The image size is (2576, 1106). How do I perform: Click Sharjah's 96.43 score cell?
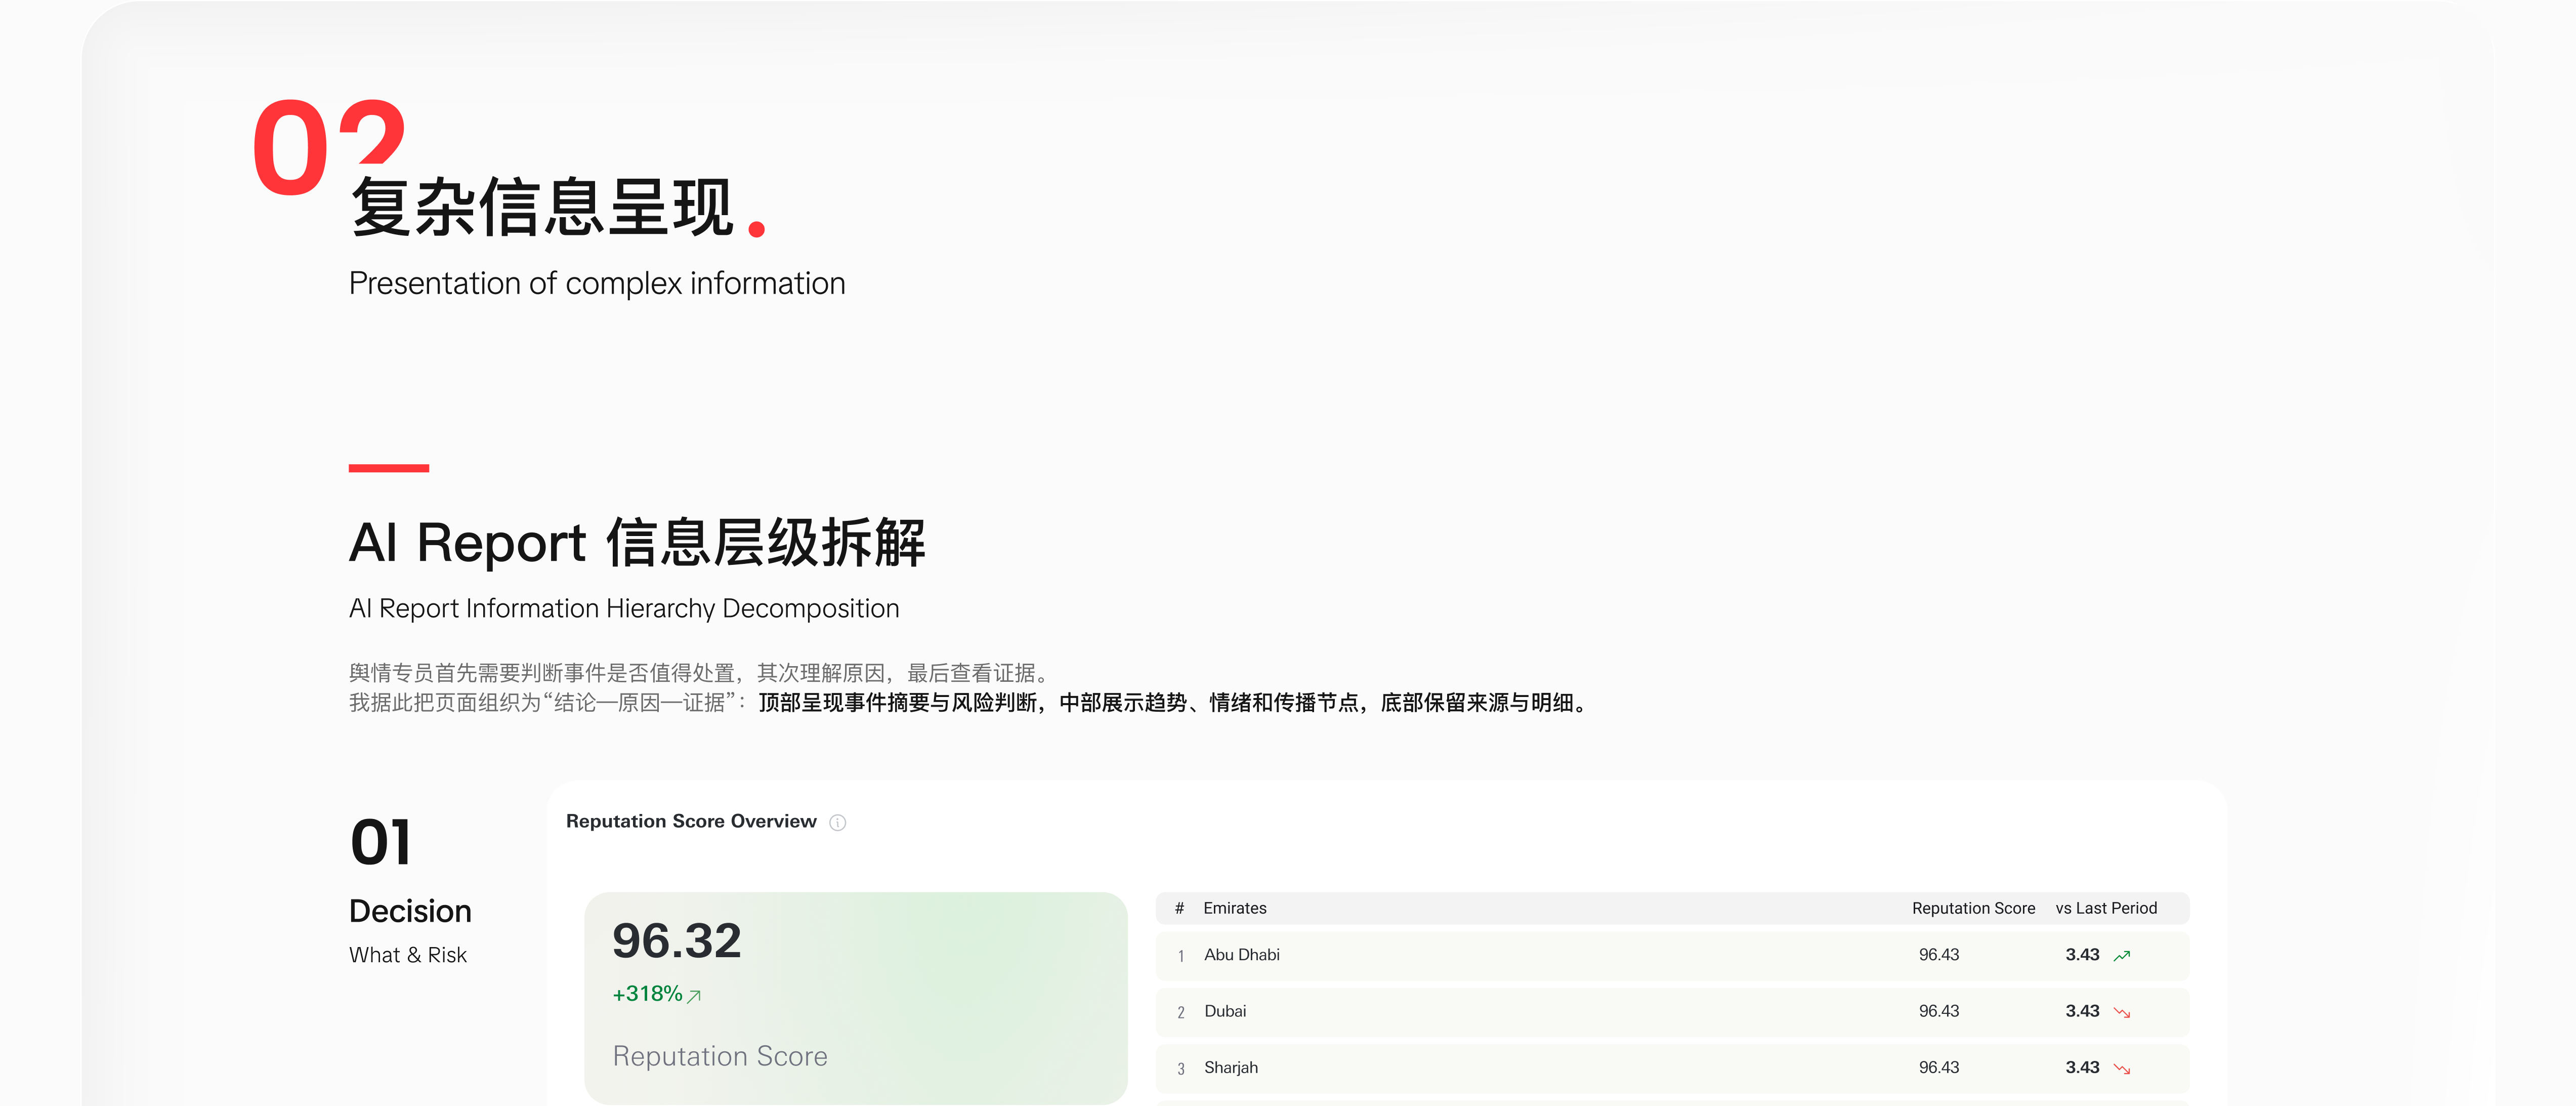pyautogui.click(x=1938, y=1068)
